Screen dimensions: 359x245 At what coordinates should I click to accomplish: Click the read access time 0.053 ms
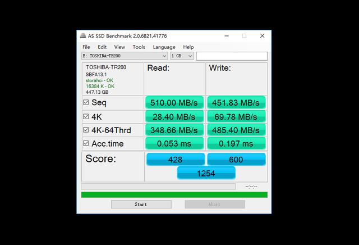(x=174, y=144)
